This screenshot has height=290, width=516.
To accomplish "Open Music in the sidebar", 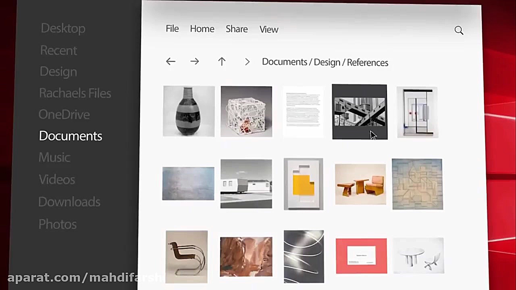I will [x=54, y=157].
